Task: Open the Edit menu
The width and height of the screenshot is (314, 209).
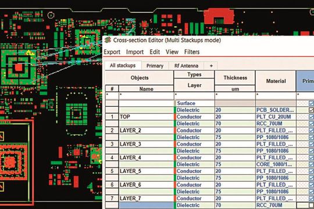Action: click(155, 52)
